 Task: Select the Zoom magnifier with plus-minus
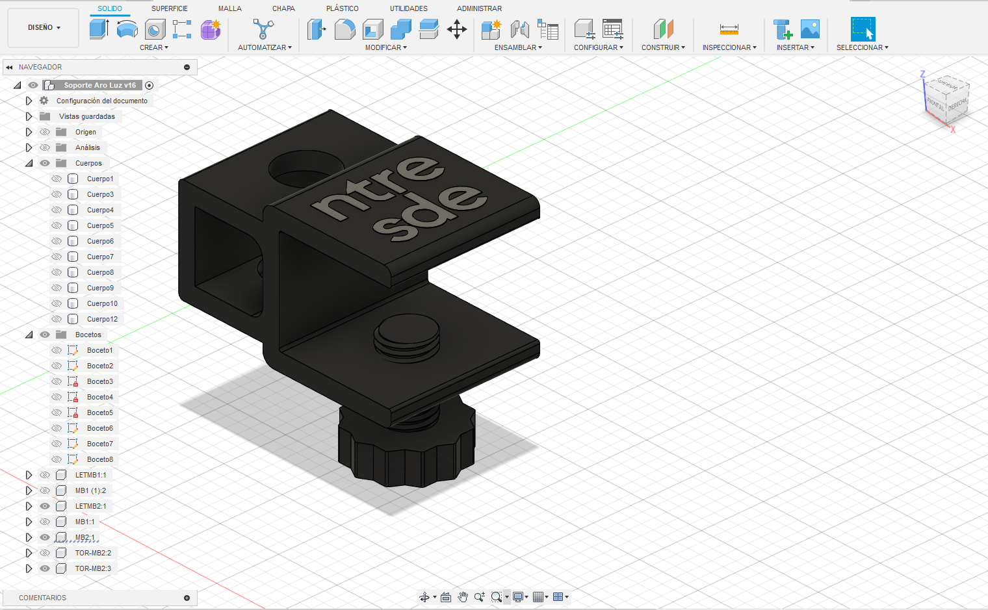tap(480, 597)
